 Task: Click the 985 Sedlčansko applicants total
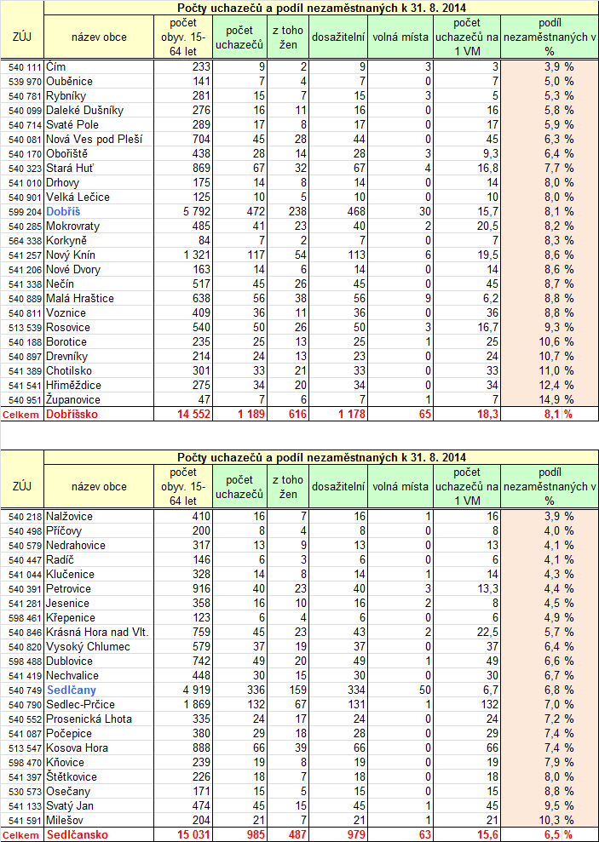click(239, 834)
